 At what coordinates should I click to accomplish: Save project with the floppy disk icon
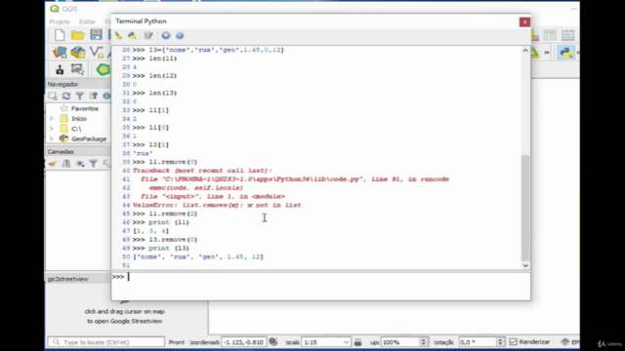(x=96, y=35)
